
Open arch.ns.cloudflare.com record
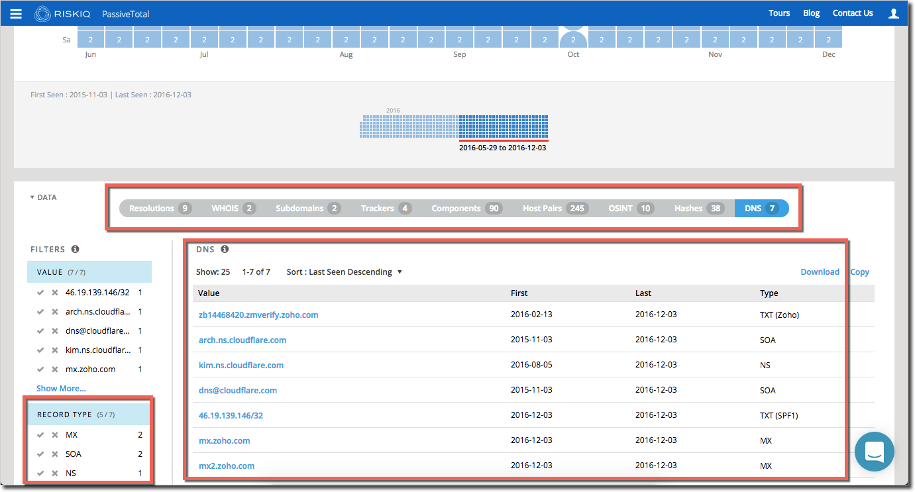click(242, 340)
